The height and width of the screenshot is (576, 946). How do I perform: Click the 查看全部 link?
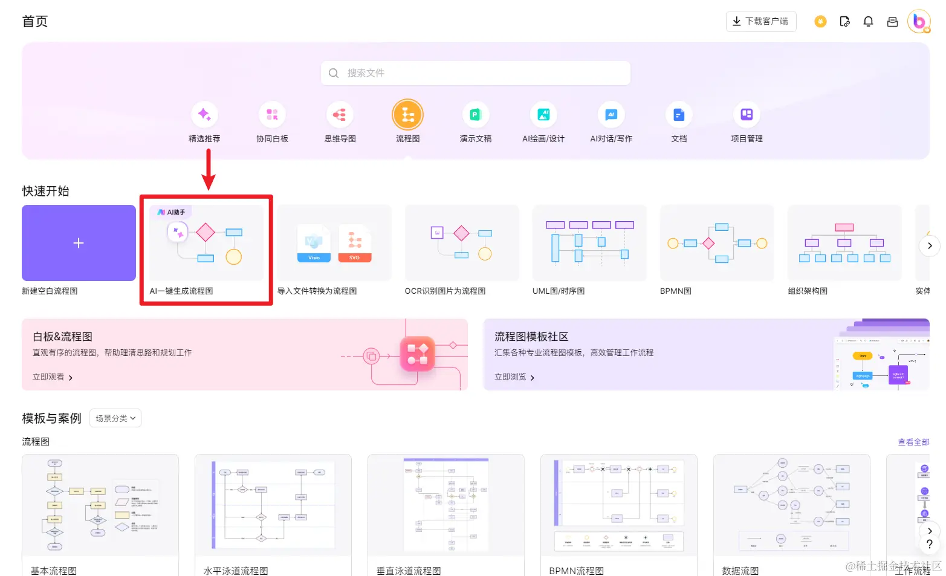point(913,442)
